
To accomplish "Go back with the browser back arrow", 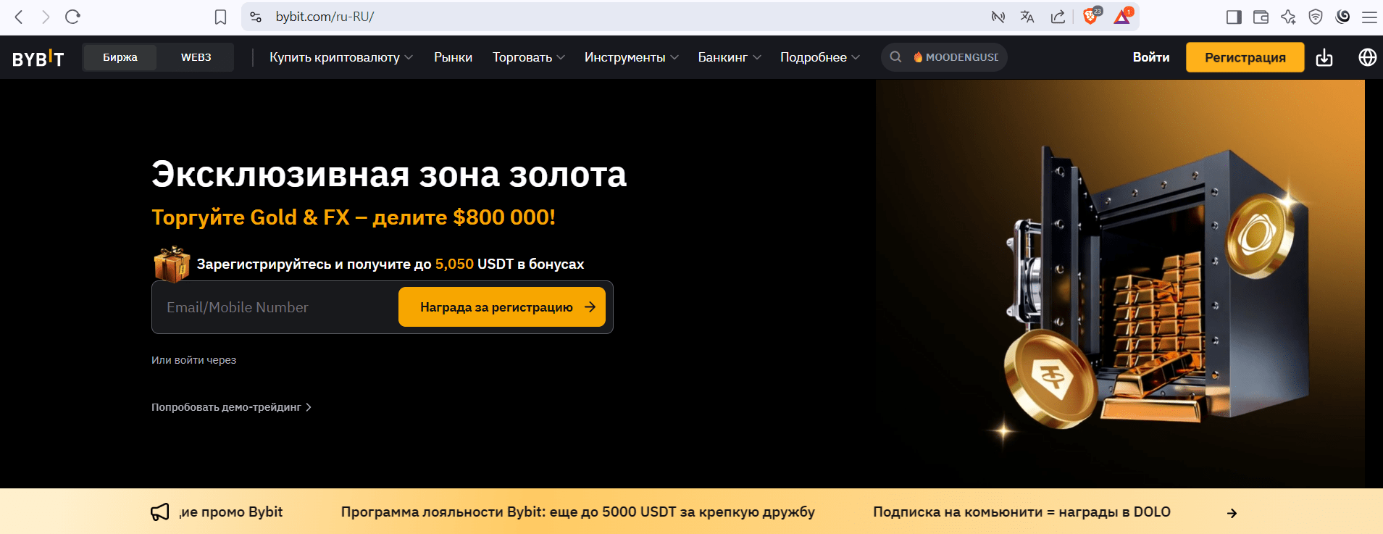I will 20,17.
